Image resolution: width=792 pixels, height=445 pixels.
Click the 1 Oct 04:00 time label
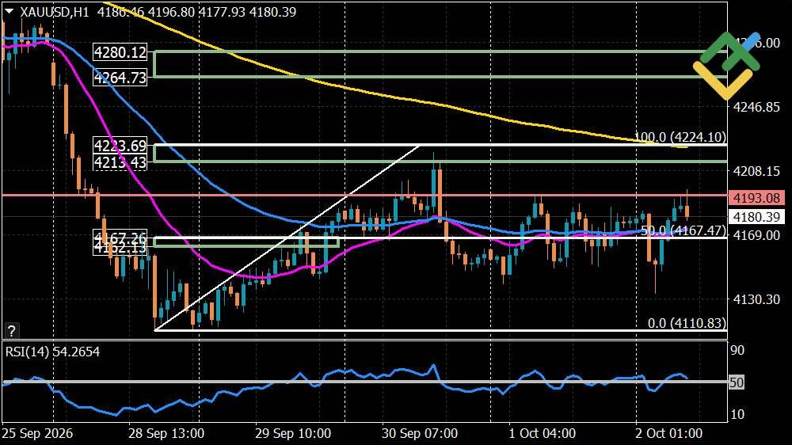pos(542,433)
